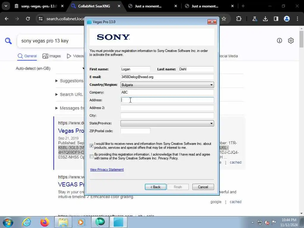This screenshot has height=228, width=304.
Task: Open site information icon in address bar
Action: (x=40, y=19)
